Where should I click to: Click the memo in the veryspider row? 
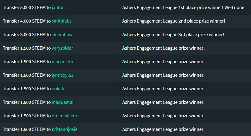(x=163, y=48)
